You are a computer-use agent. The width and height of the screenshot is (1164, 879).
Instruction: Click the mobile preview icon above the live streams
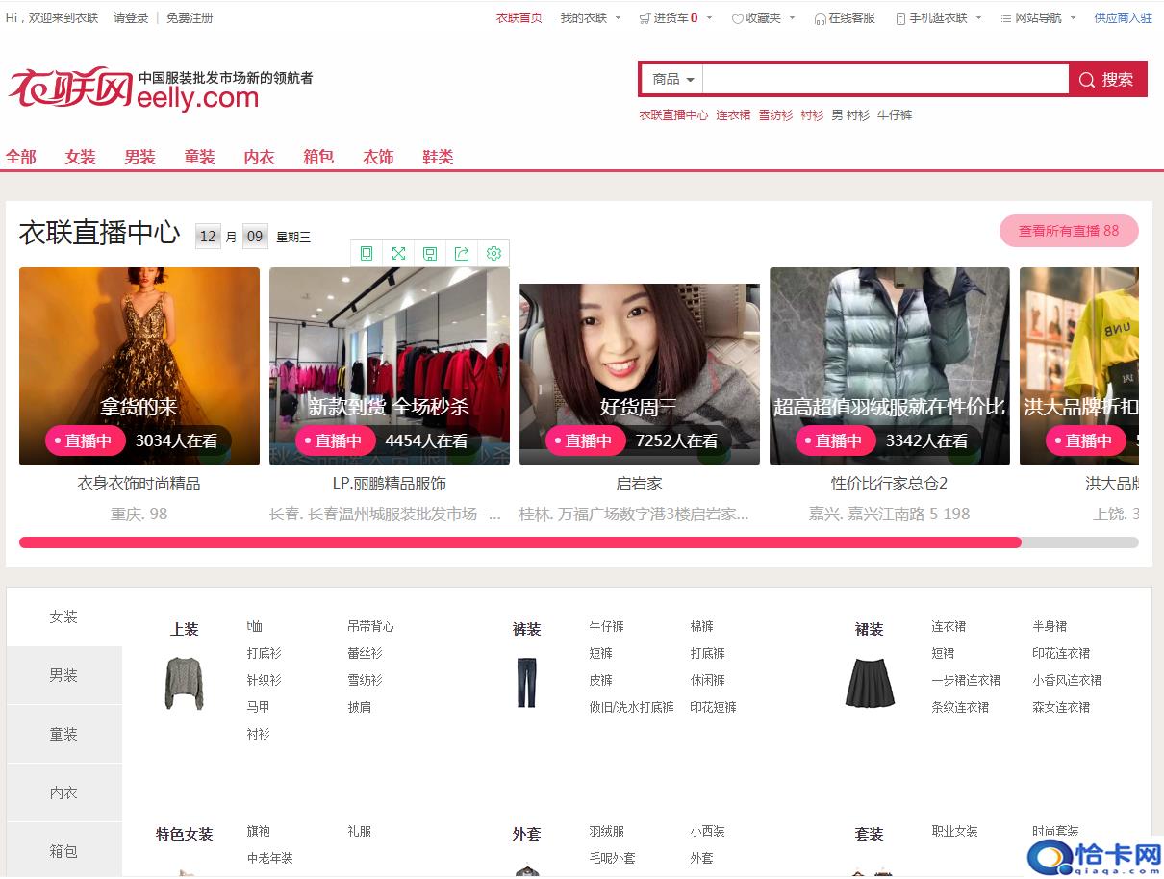(x=367, y=253)
